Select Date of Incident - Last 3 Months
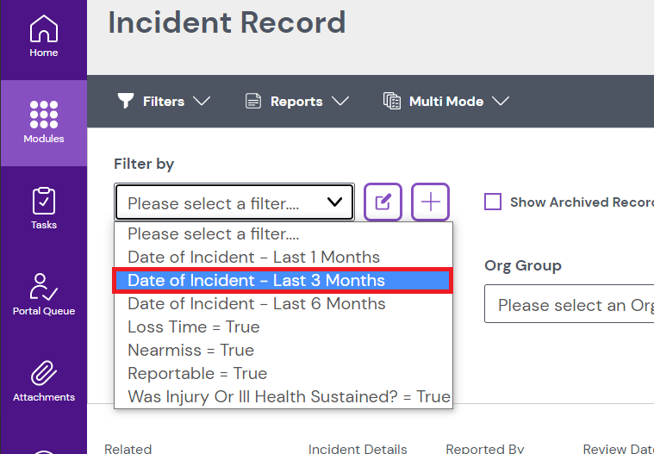This screenshot has width=654, height=454. [x=256, y=281]
